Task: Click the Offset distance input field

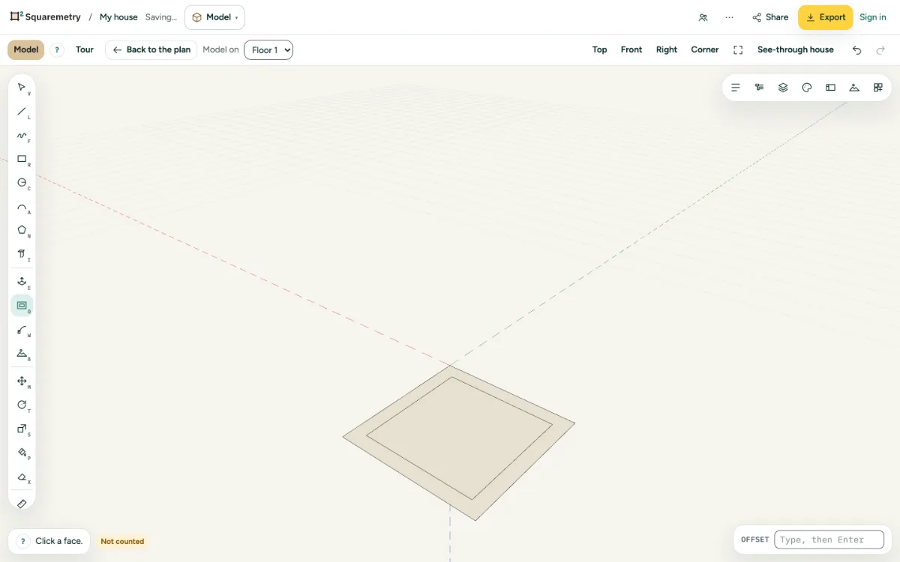Action: click(829, 540)
